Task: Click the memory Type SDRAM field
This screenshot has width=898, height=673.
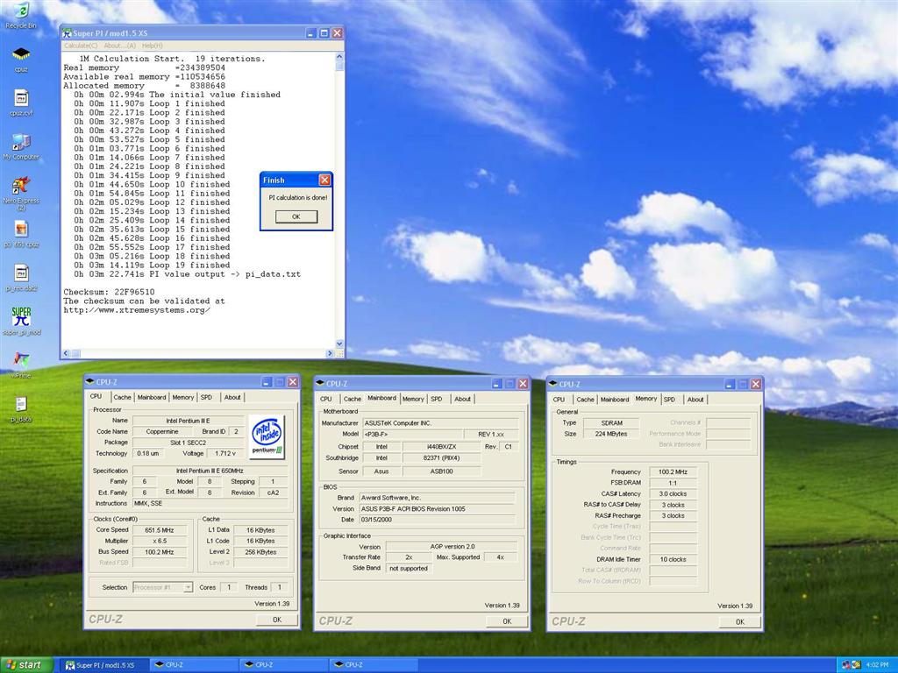Action: [611, 423]
